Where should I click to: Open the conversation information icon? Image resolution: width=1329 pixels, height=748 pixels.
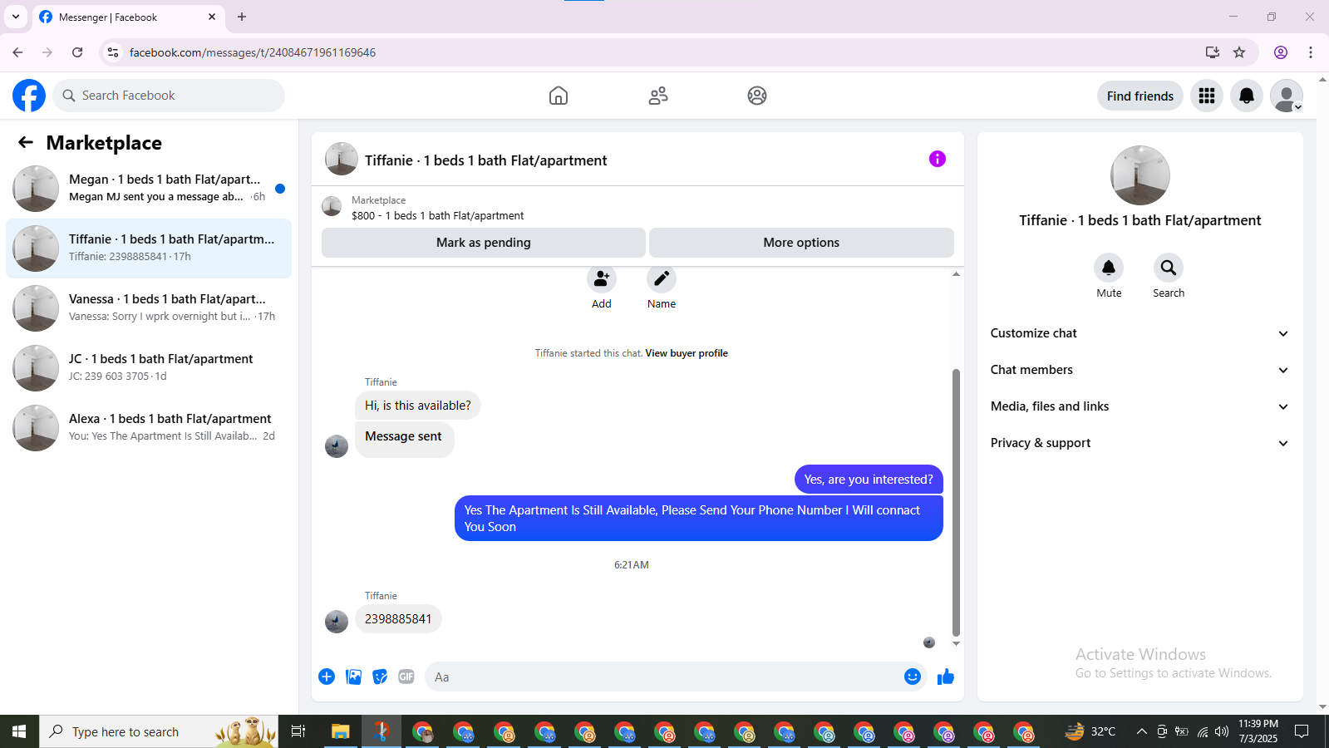tap(938, 159)
